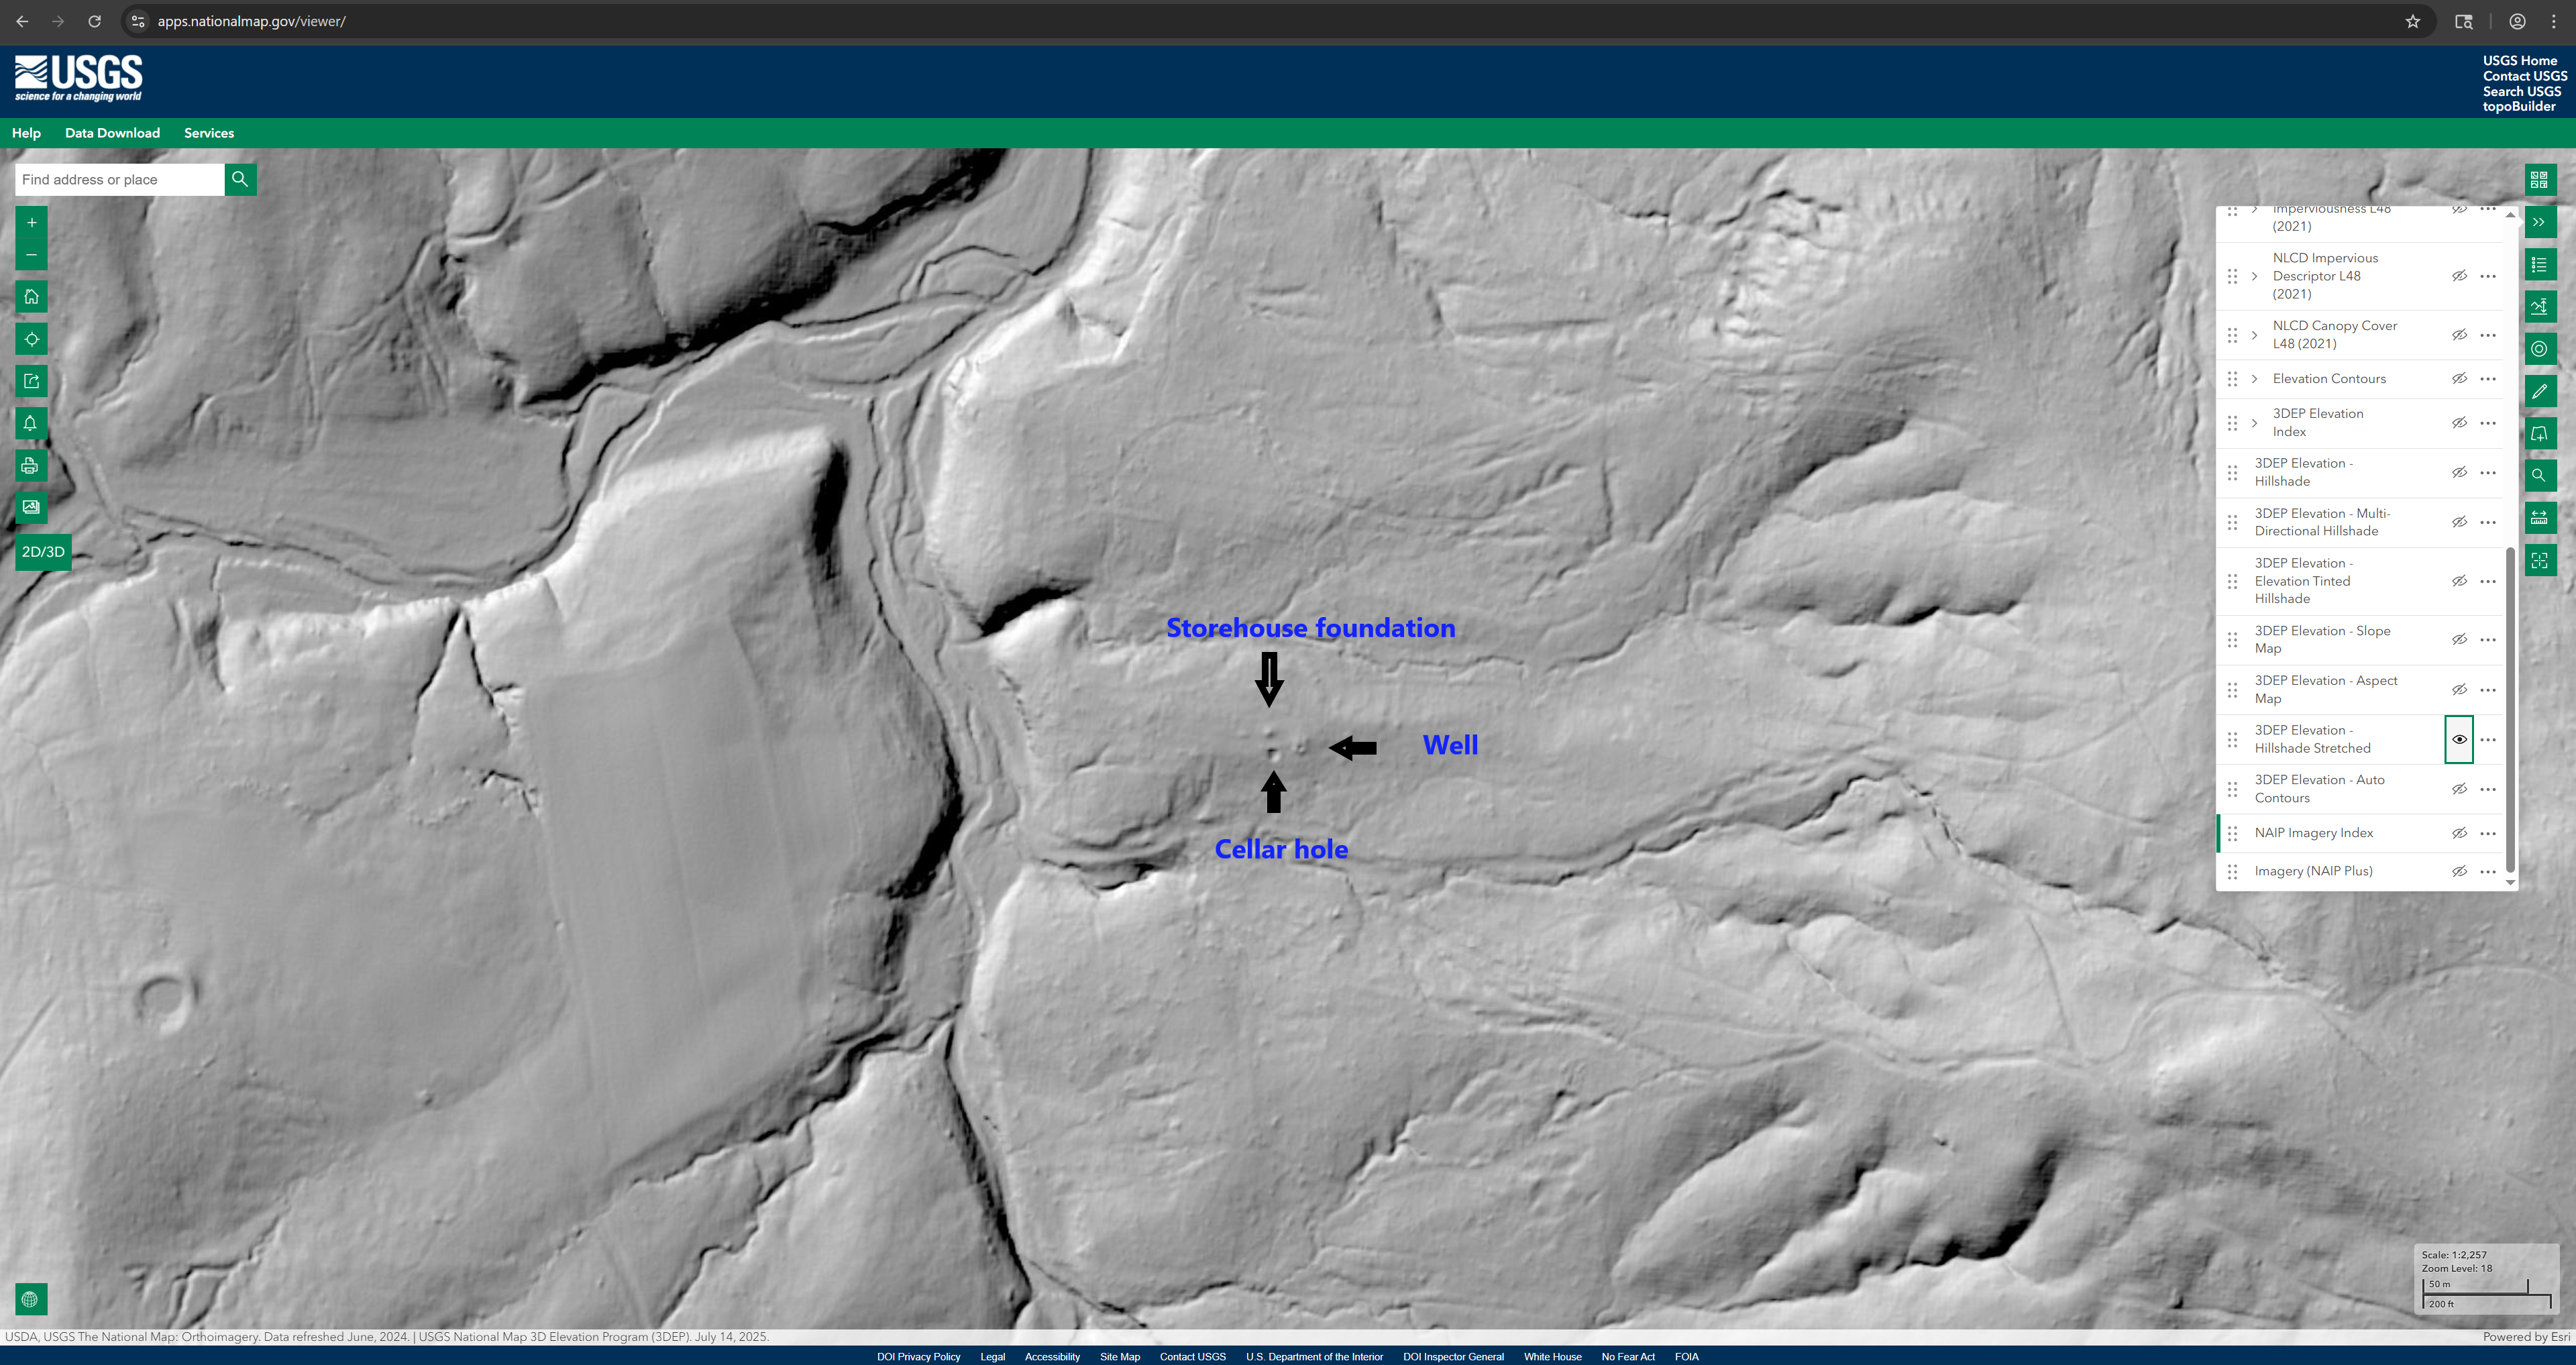Screen dimensions: 2576x1365
Task: Open the Data Download menu
Action: point(112,133)
